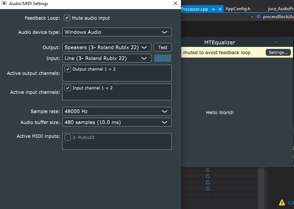The height and width of the screenshot is (209, 294).
Task: Click the Active MIDI inputs list box
Action: click(117, 141)
